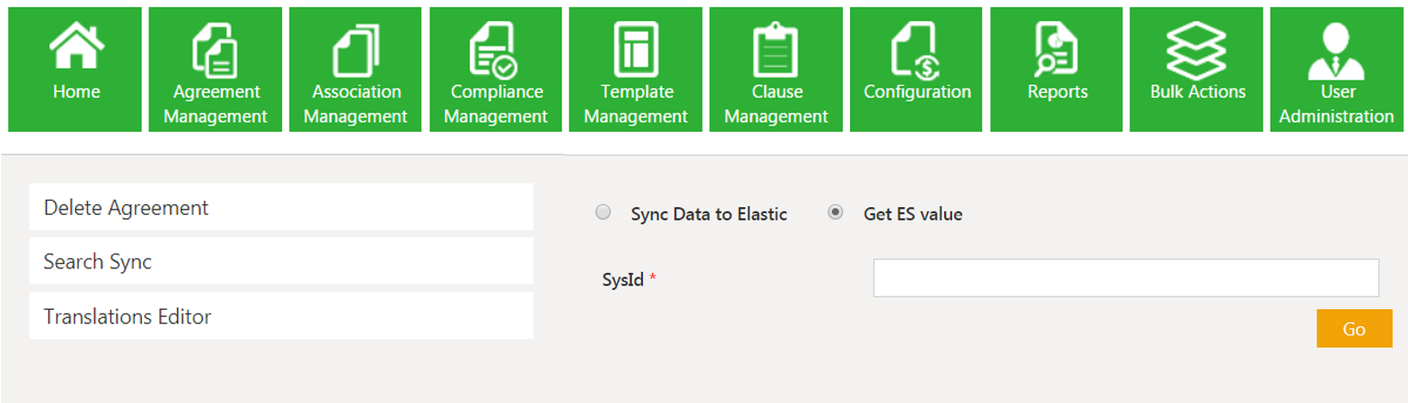The height and width of the screenshot is (403, 1408).
Task: Click the Home house icon
Action: [76, 46]
